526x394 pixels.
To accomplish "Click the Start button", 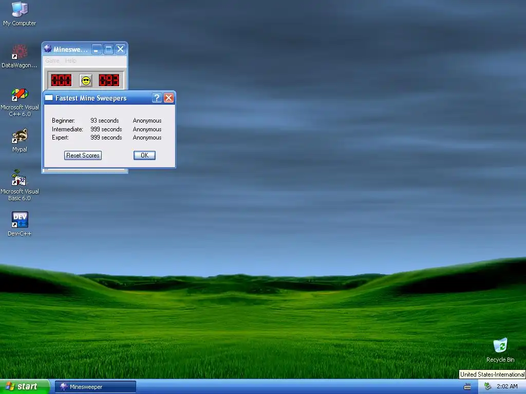I will (x=25, y=387).
